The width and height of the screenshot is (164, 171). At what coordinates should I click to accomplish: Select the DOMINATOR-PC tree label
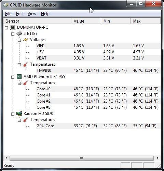32,27
